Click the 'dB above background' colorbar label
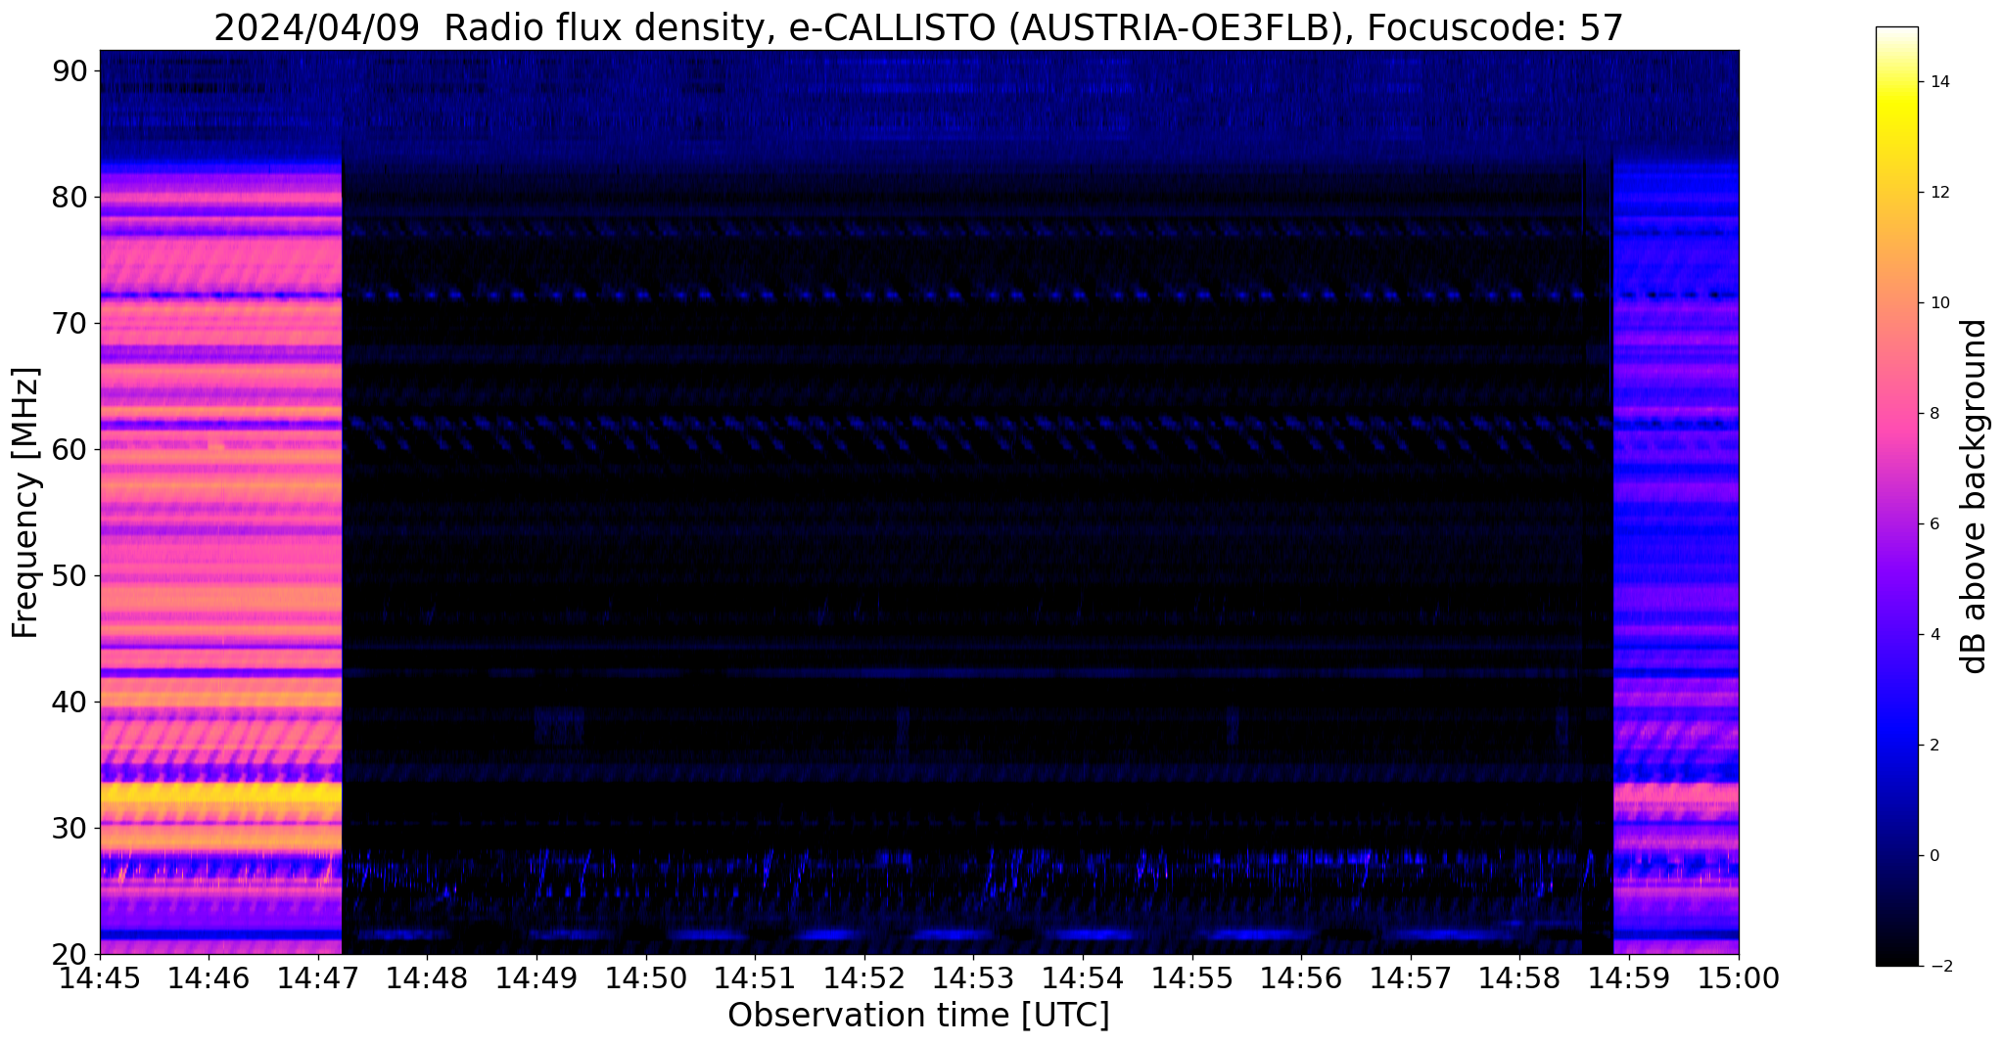 [x=1975, y=496]
